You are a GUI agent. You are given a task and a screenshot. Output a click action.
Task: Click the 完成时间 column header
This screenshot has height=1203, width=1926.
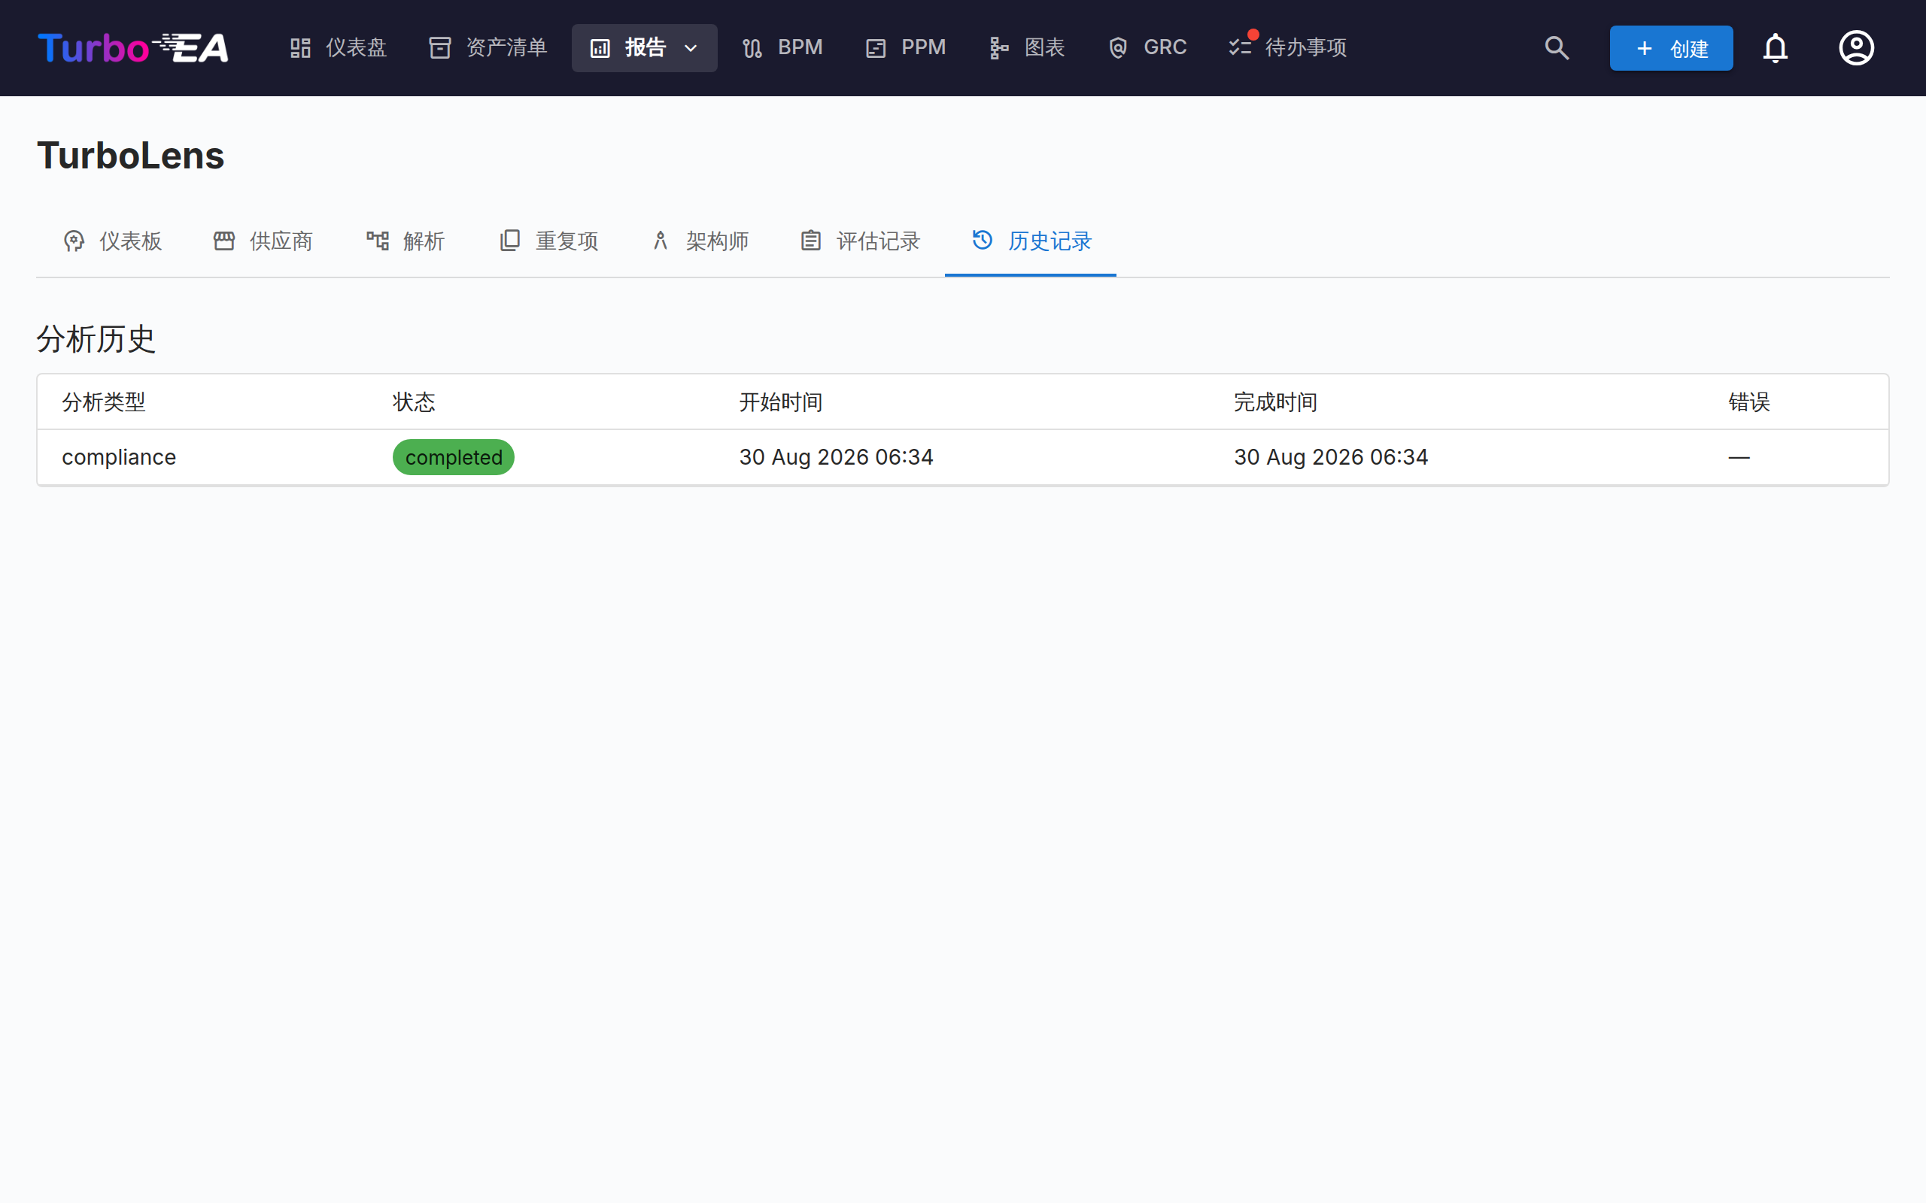point(1275,402)
